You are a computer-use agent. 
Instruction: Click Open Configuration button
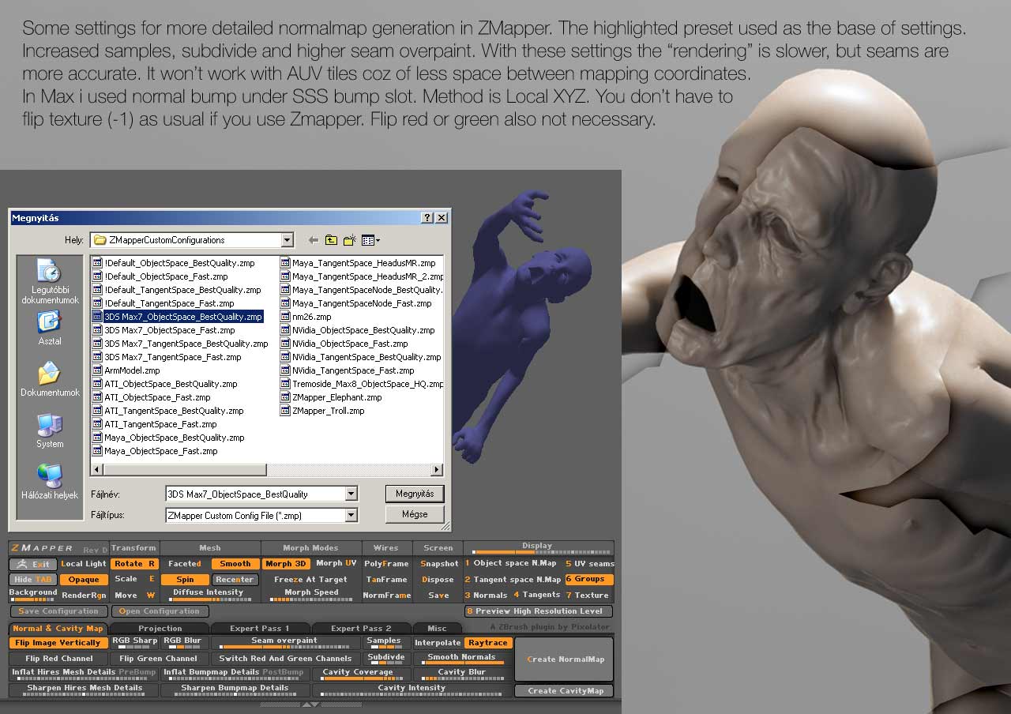[x=160, y=611]
